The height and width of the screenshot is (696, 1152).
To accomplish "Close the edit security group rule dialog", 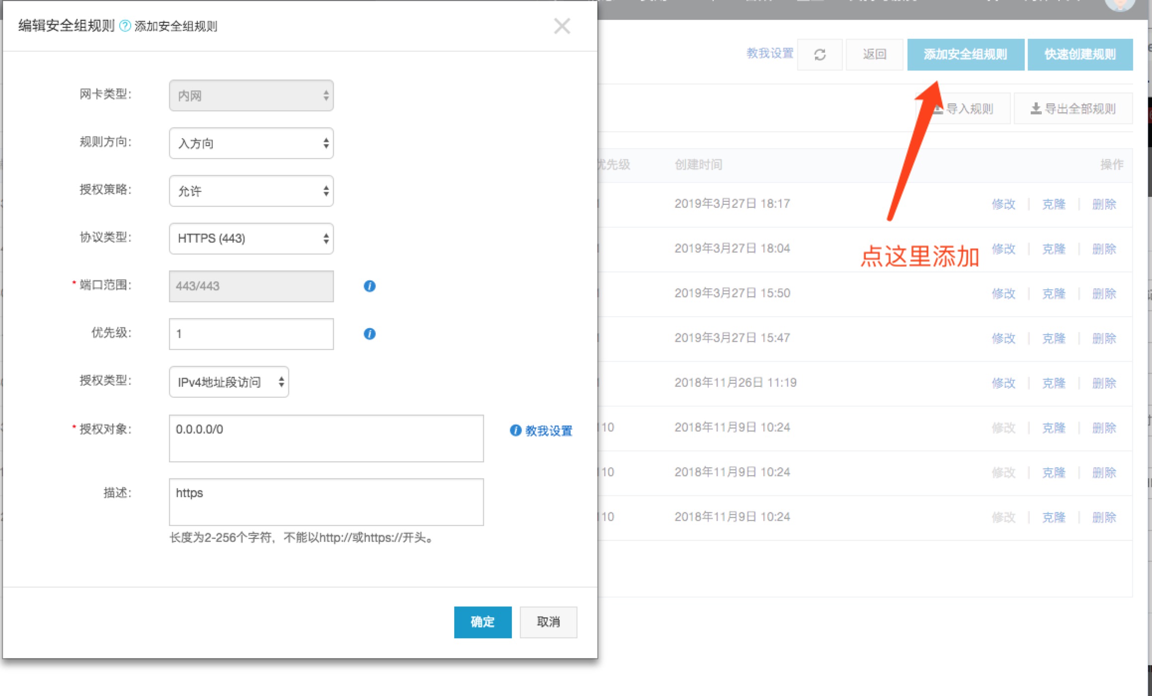I will 562,26.
